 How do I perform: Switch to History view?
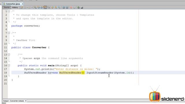pyautogui.click(x=15, y=8)
